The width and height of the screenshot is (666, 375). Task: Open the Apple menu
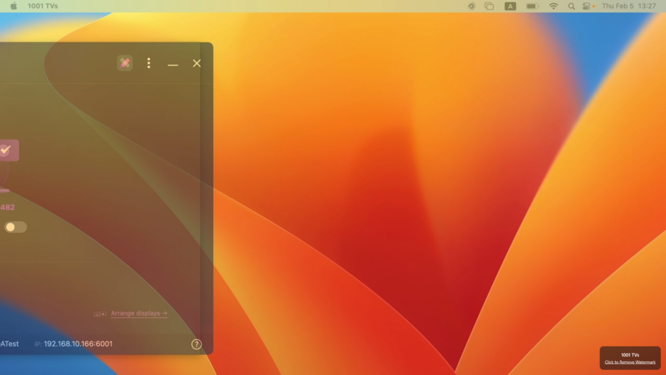pyautogui.click(x=13, y=6)
